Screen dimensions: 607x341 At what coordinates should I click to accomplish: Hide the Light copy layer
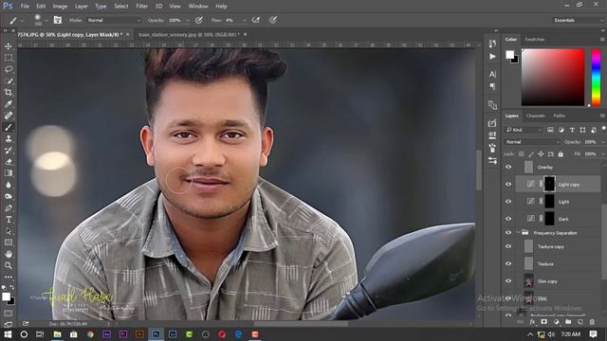508,185
